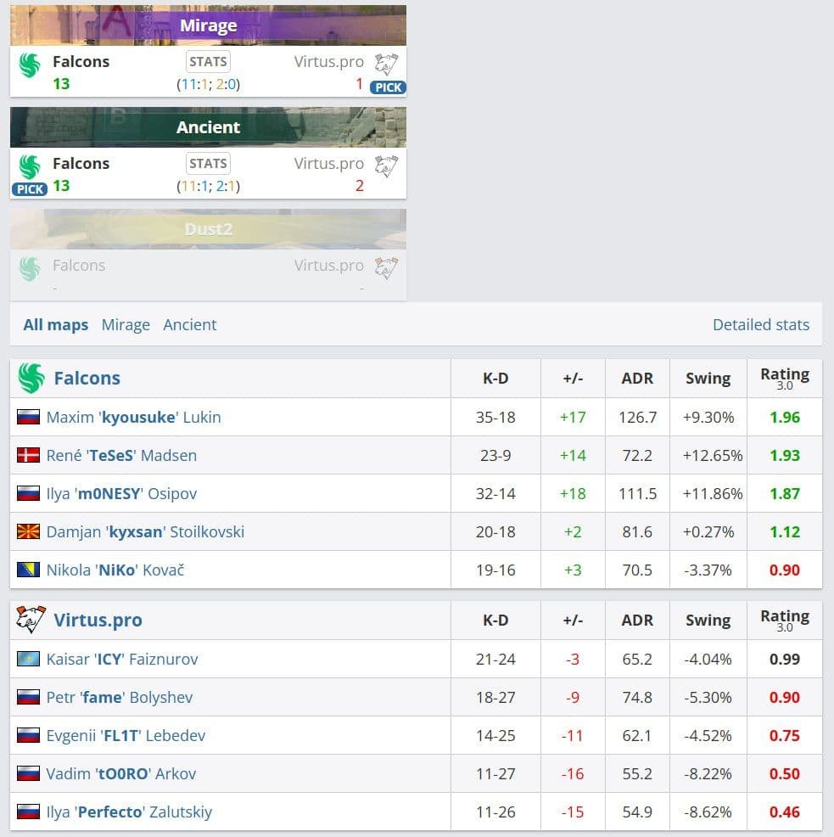Click Russian flag next to kyousuke
The image size is (834, 837).
point(28,417)
